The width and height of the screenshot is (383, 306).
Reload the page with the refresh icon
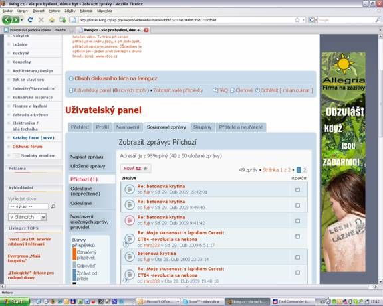pyautogui.click(x=30, y=20)
